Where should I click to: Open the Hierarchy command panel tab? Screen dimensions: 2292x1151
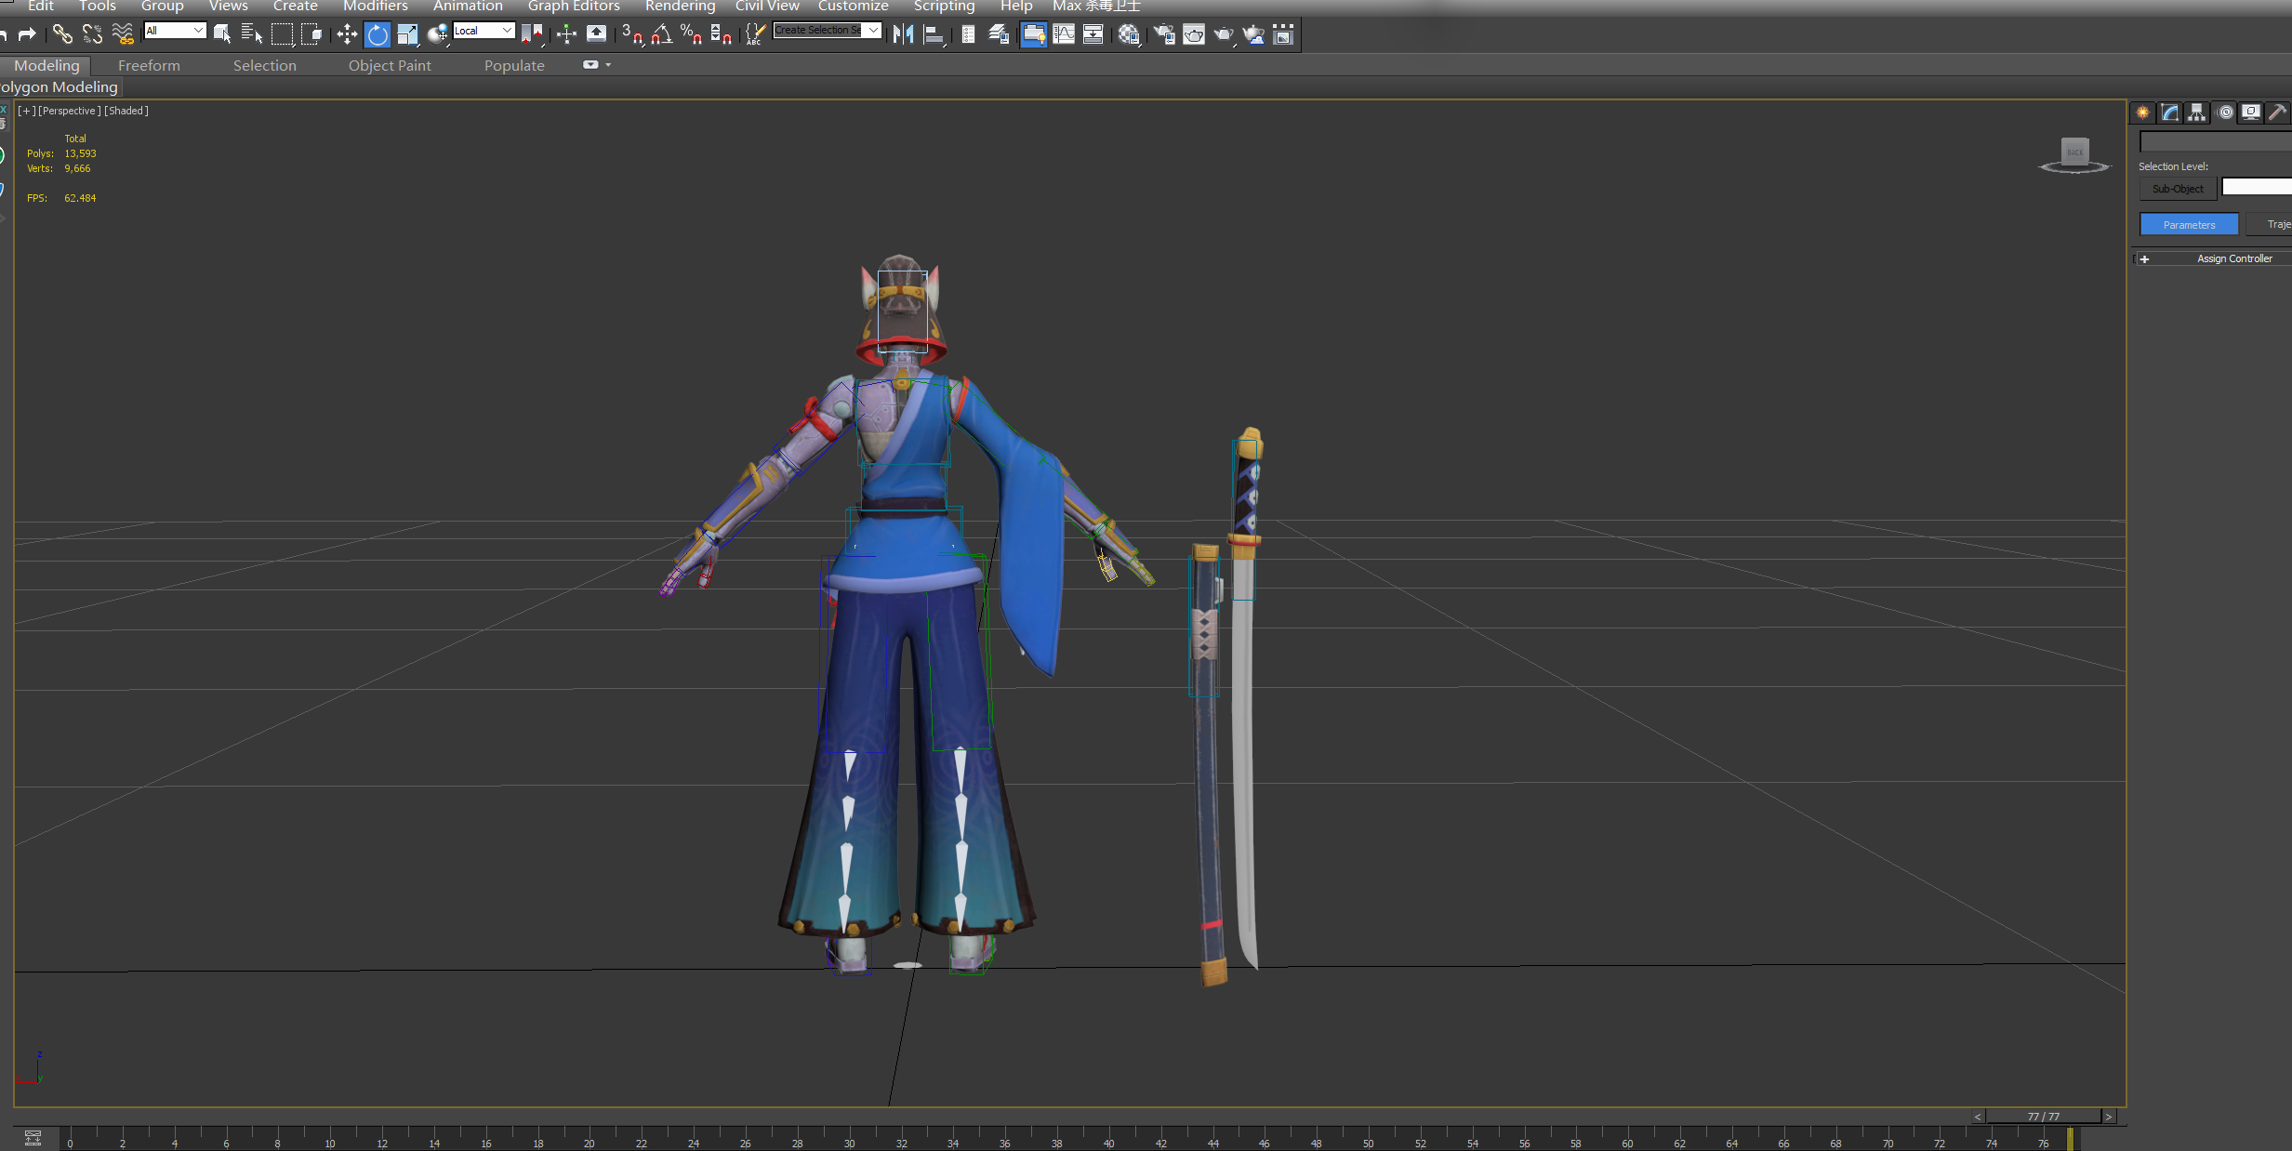click(x=2197, y=112)
